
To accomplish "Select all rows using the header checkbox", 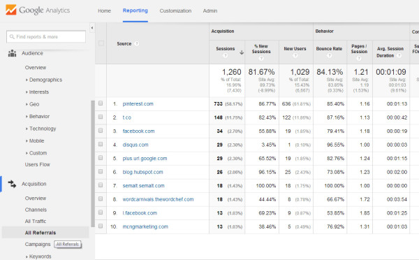I will [101, 43].
